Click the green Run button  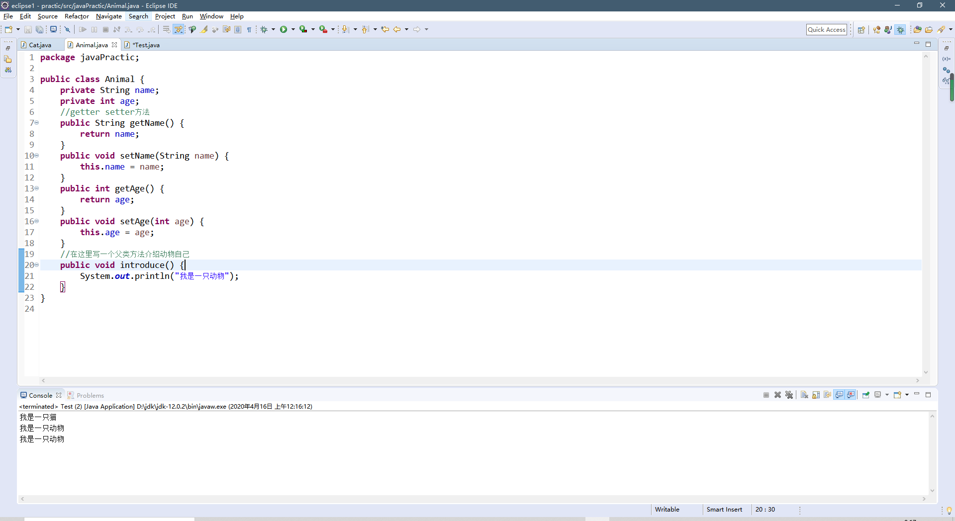pos(283,30)
